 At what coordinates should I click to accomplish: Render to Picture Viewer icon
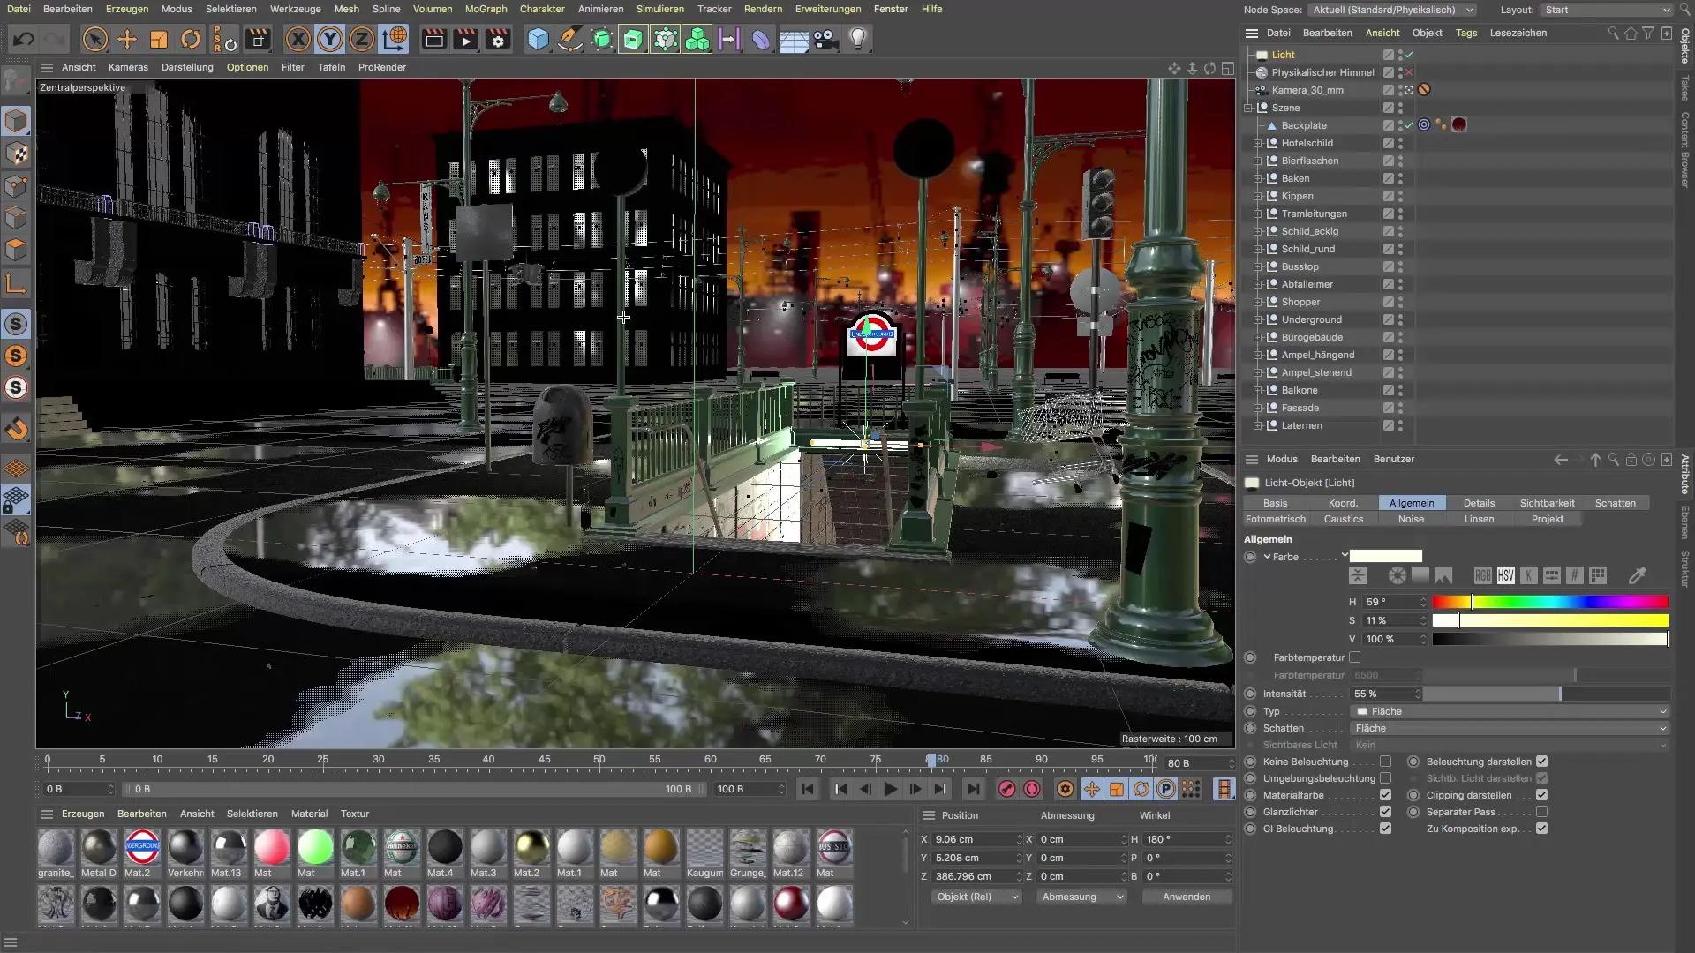tap(466, 39)
